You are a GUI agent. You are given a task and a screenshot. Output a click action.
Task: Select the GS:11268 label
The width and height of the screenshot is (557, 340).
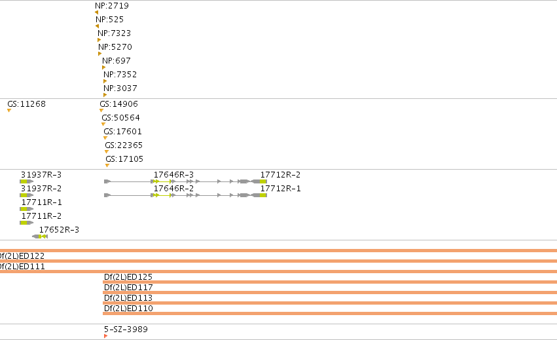(27, 104)
